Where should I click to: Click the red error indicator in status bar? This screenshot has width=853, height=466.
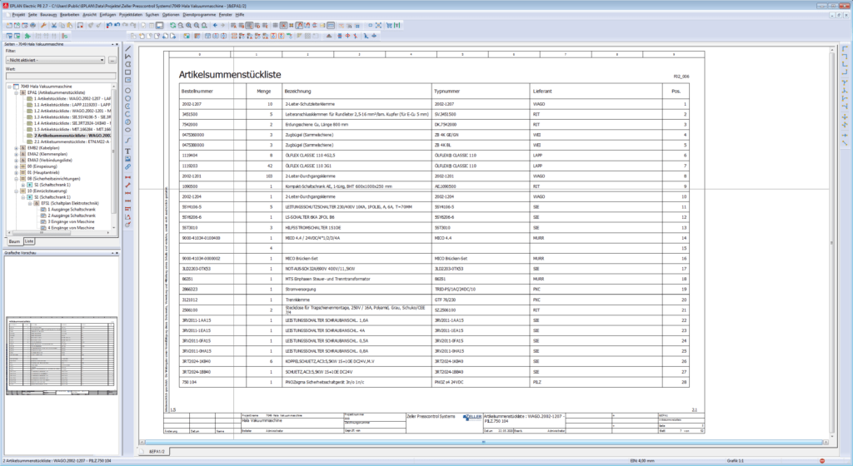coord(822,460)
